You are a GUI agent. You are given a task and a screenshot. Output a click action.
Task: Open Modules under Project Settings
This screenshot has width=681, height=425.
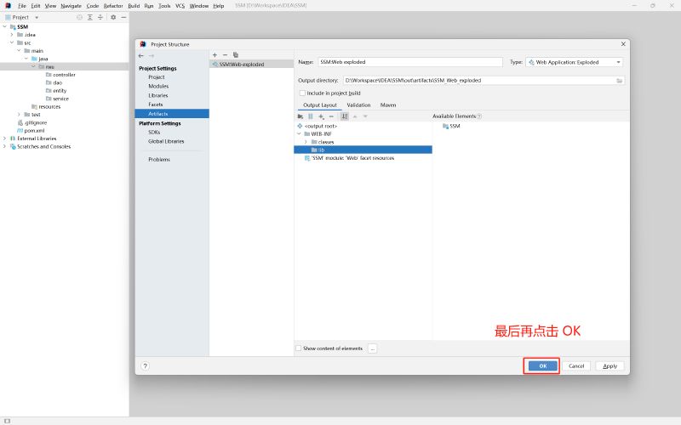click(158, 87)
